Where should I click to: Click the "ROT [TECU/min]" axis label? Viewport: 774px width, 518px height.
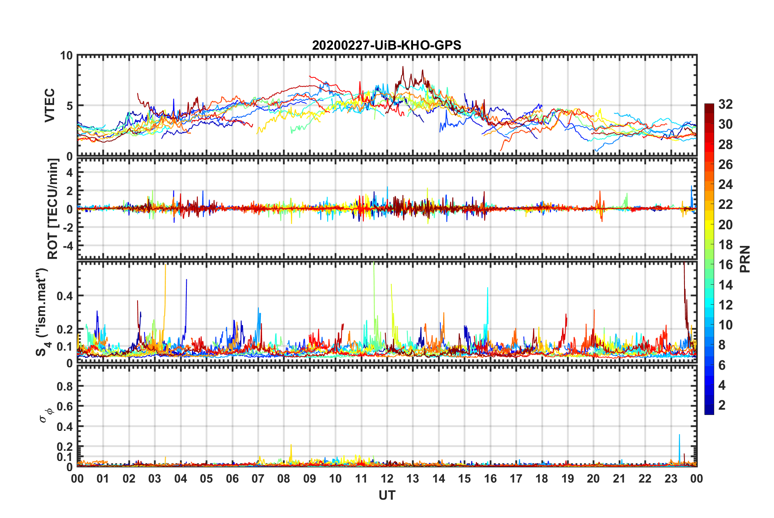point(53,209)
